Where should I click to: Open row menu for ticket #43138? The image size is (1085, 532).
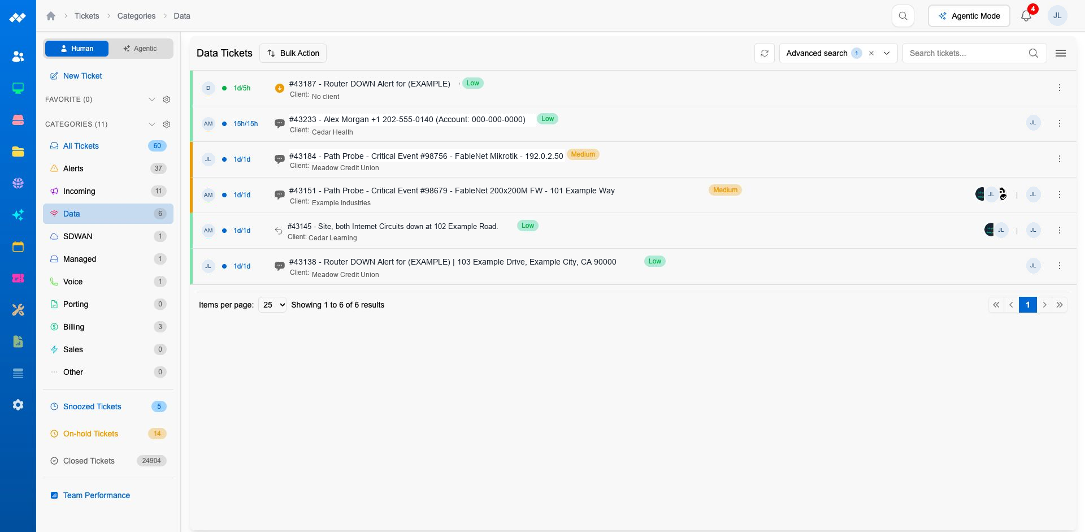tap(1060, 266)
